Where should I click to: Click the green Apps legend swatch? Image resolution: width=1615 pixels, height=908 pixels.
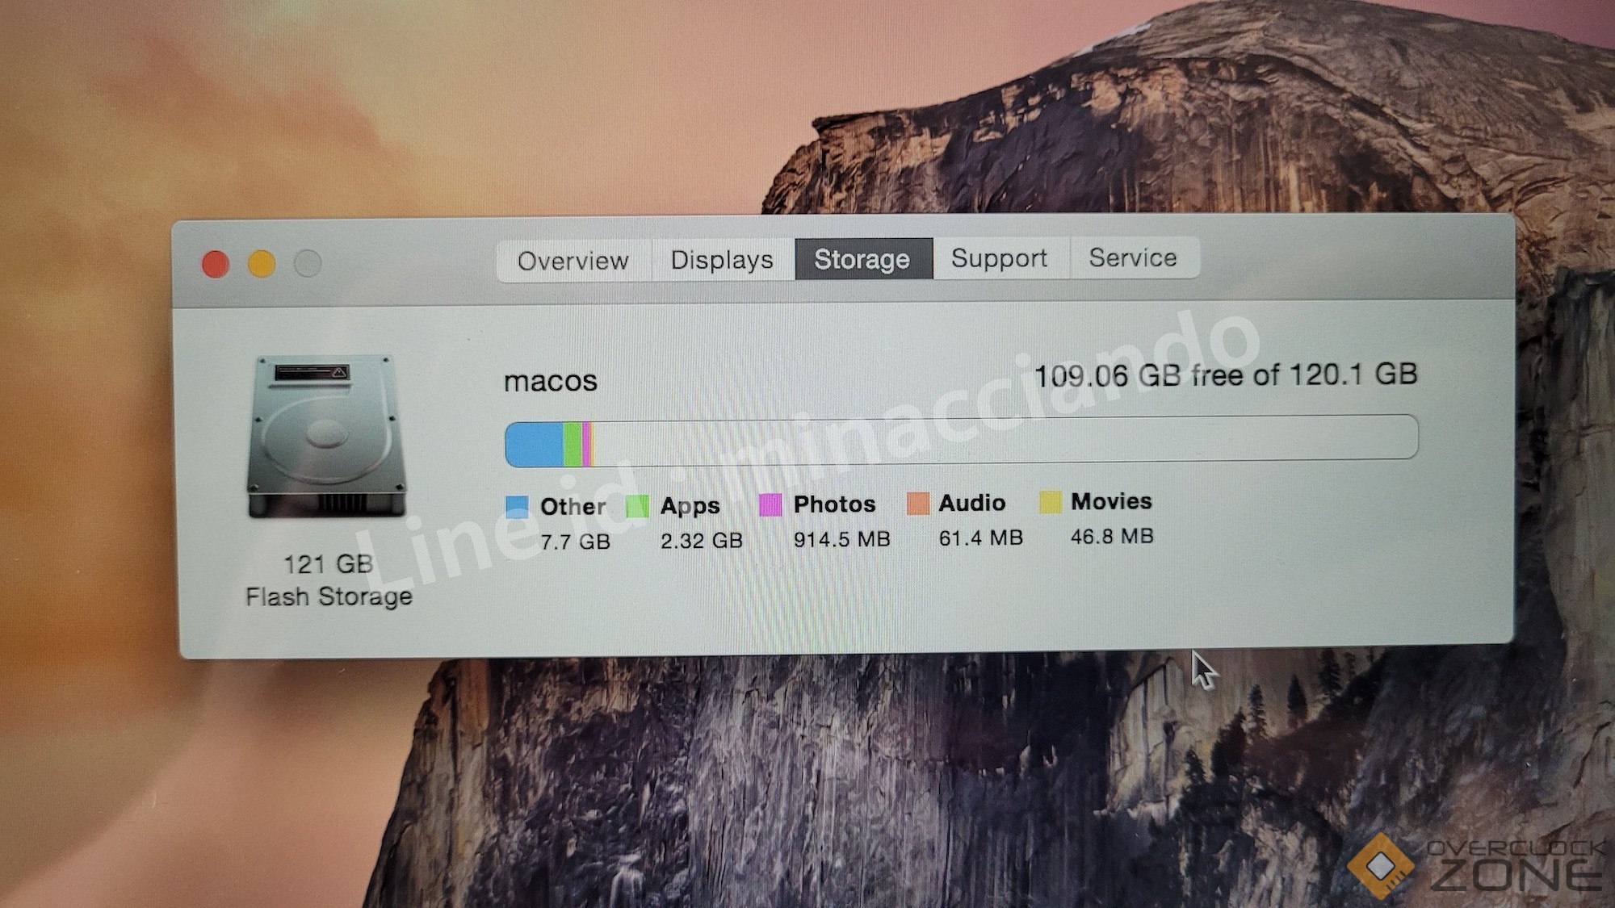(637, 506)
